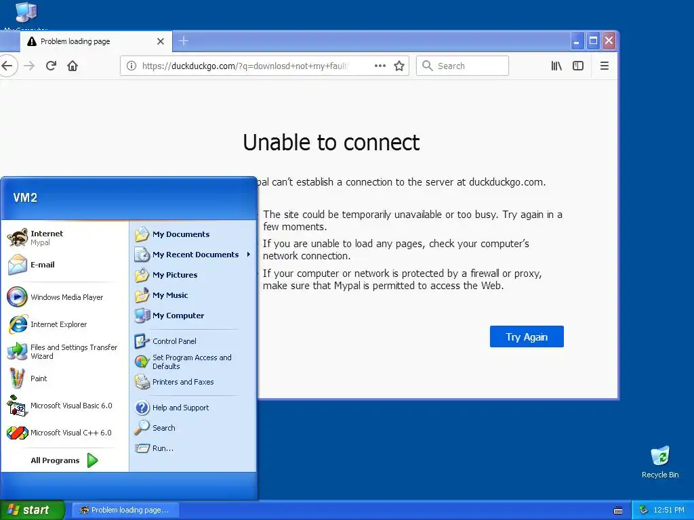Open the My Music folder
The height and width of the screenshot is (520, 694).
pyautogui.click(x=193, y=295)
